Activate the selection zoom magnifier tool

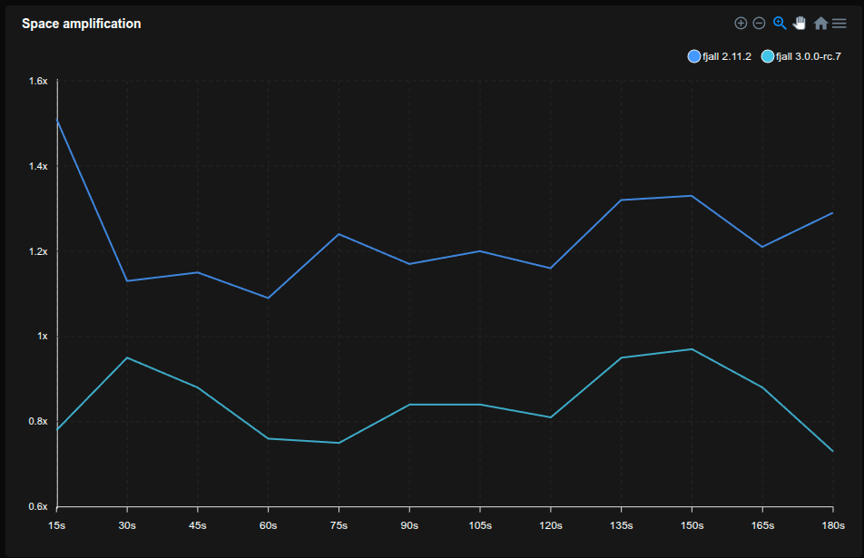780,24
